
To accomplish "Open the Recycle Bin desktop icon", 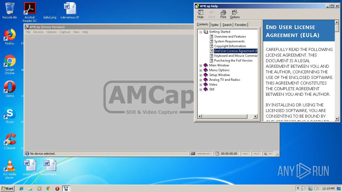I will click(x=10, y=11).
